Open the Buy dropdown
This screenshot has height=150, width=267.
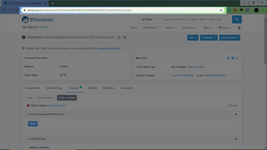[x=193, y=37]
